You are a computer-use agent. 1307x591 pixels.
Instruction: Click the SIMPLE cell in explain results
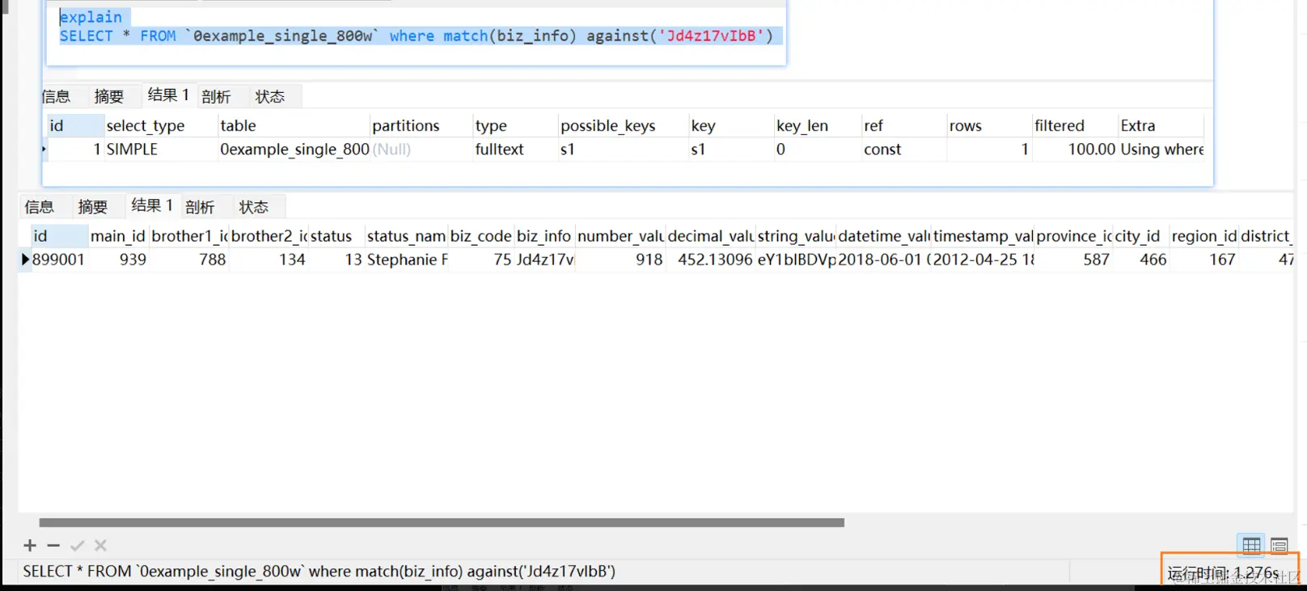[161, 150]
